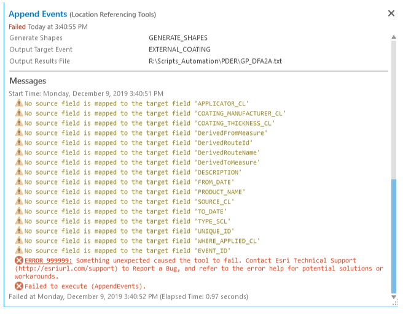
Task: Click the warning icon beside the 'APPLICATOR_CL' message
Action: 19,104
